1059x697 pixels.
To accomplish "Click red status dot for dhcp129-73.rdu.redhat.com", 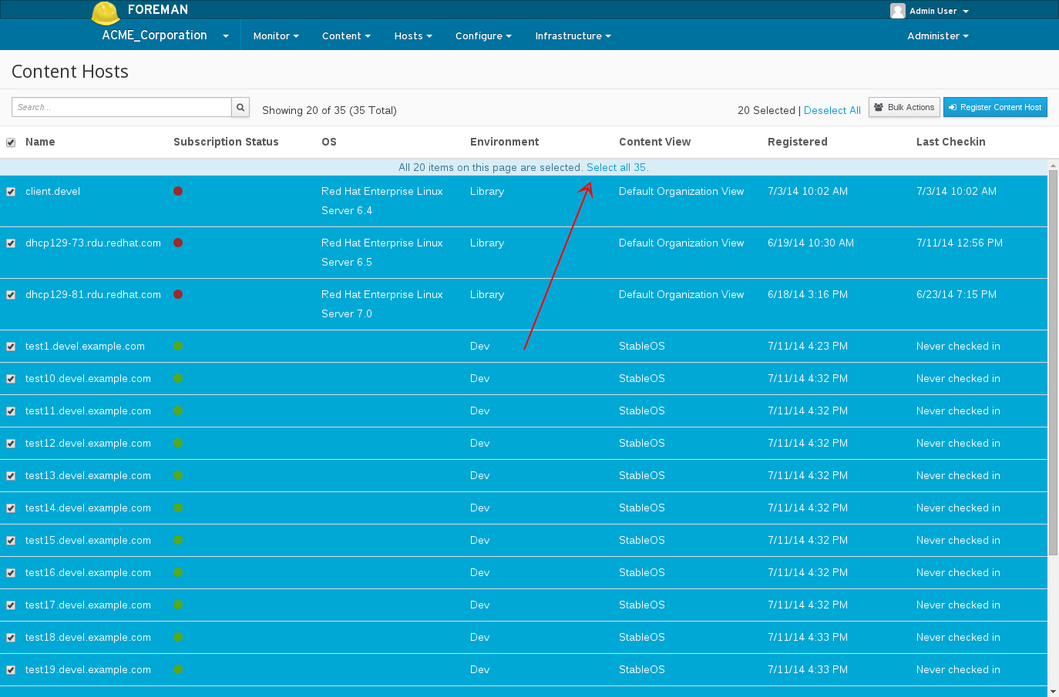I will pyautogui.click(x=178, y=243).
